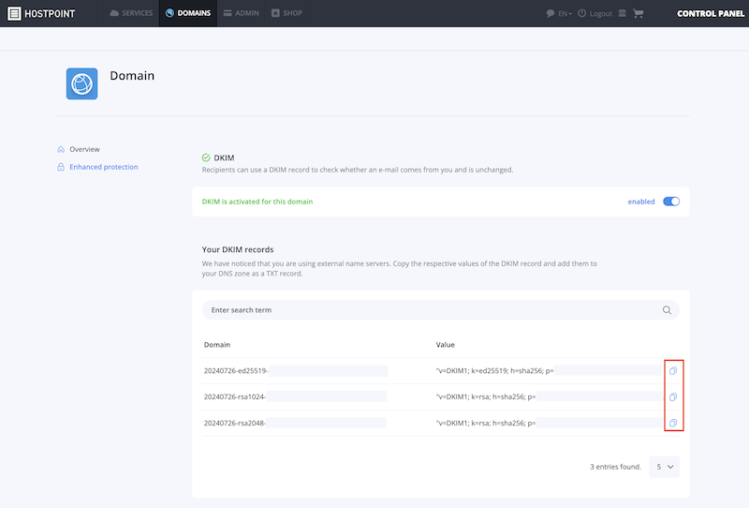The width and height of the screenshot is (749, 508).
Task: Open the Shop menu
Action: [286, 13]
